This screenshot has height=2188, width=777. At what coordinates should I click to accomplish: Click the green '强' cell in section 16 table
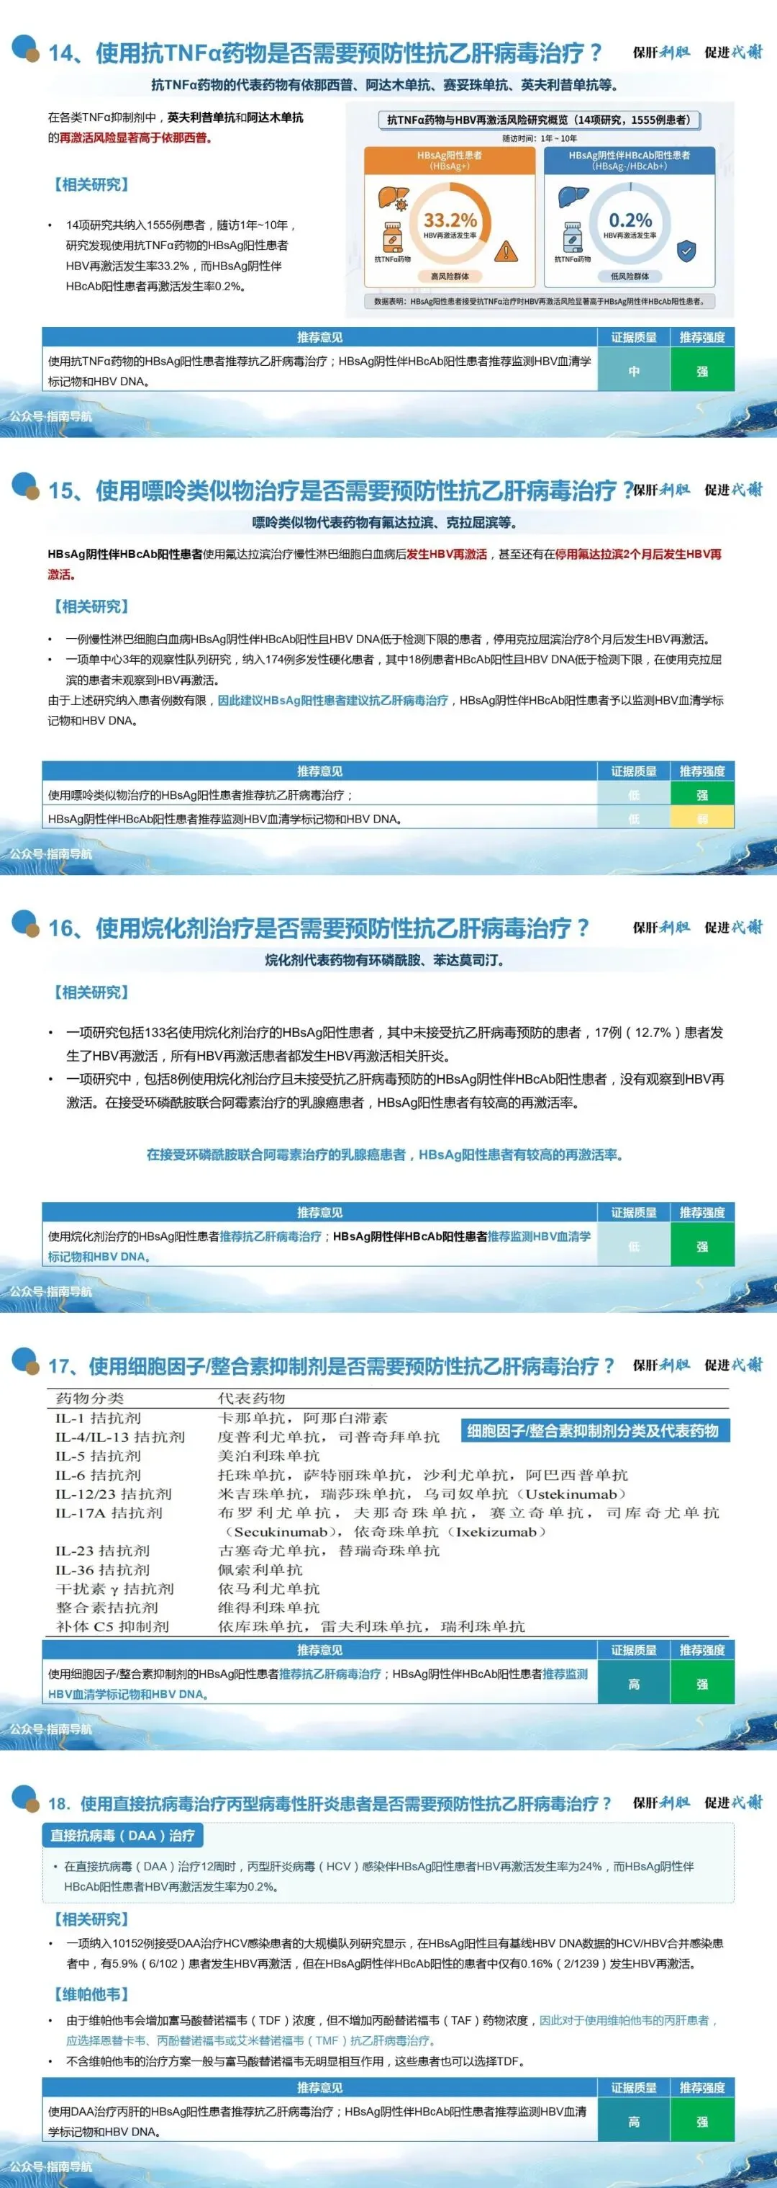pos(702,1246)
